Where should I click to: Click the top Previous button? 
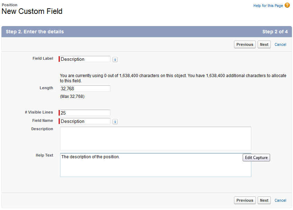pos(245,44)
